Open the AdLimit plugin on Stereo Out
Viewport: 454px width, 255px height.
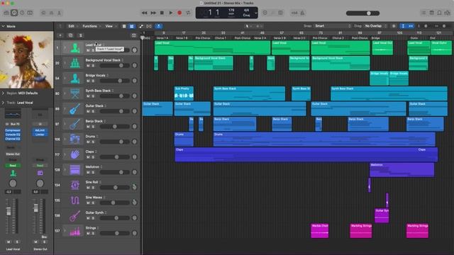click(x=40, y=130)
